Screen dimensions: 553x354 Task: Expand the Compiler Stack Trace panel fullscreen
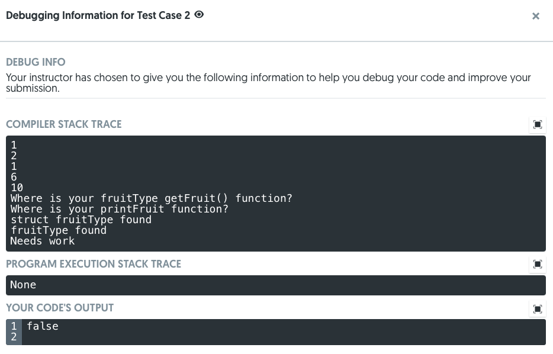538,124
